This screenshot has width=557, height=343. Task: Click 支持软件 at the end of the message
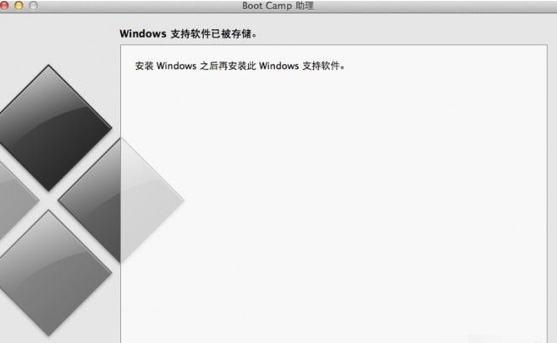(x=322, y=66)
